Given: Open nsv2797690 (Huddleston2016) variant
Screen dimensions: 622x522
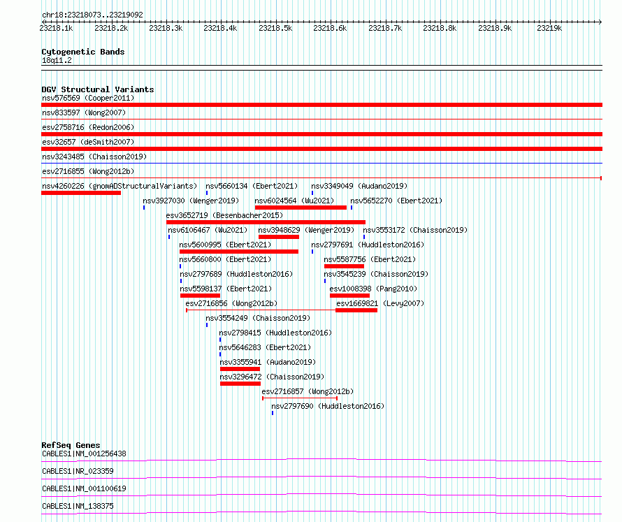Looking at the screenshot, I should pyautogui.click(x=328, y=406).
